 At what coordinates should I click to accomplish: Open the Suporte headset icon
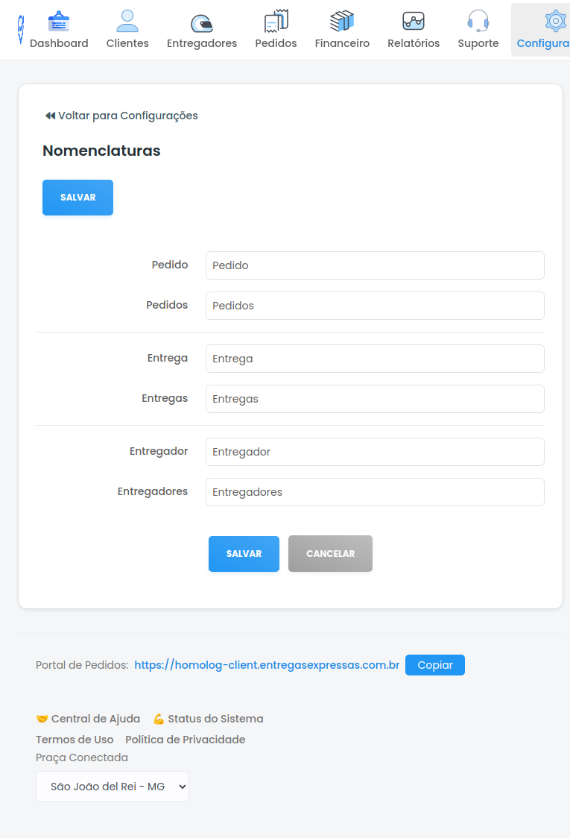point(478,22)
